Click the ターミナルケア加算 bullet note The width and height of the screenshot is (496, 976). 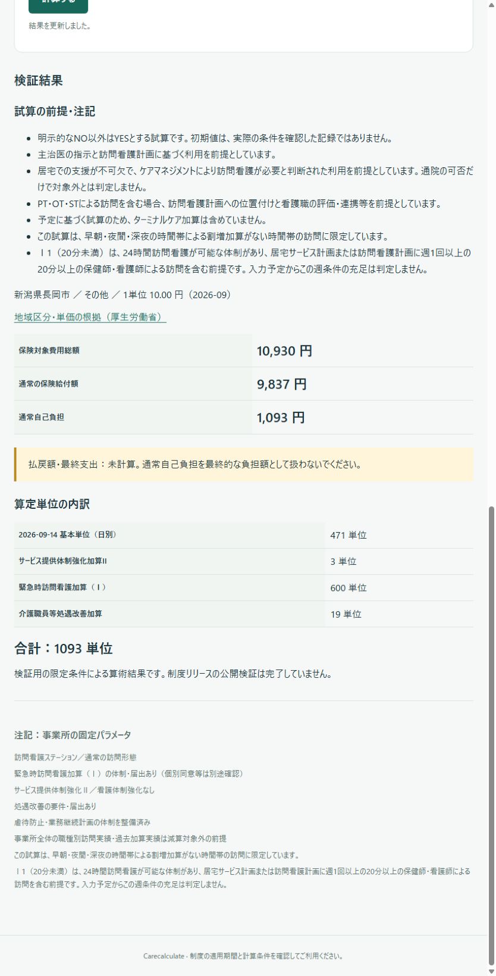click(x=152, y=220)
